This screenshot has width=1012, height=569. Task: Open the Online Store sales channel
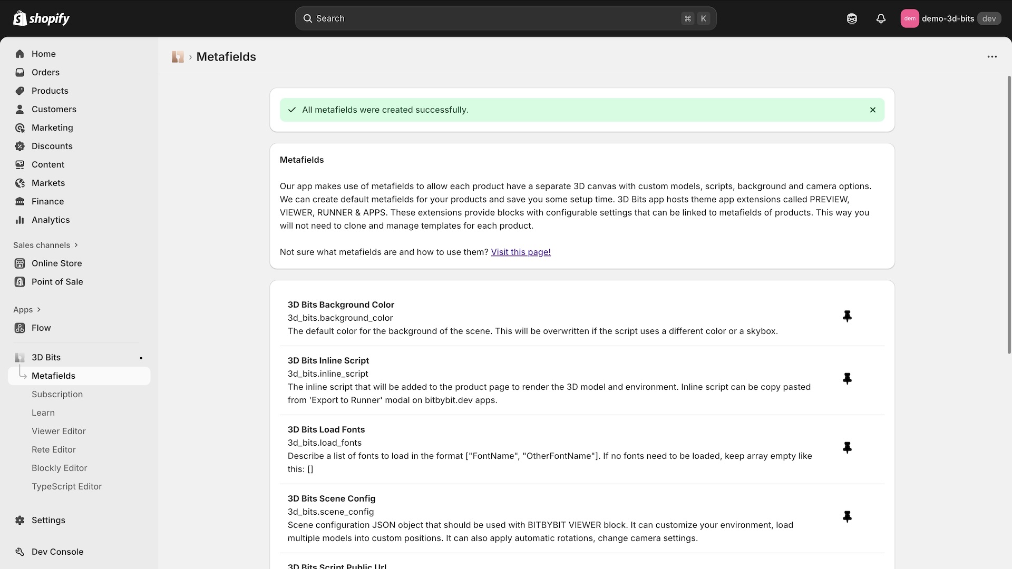pos(56,263)
